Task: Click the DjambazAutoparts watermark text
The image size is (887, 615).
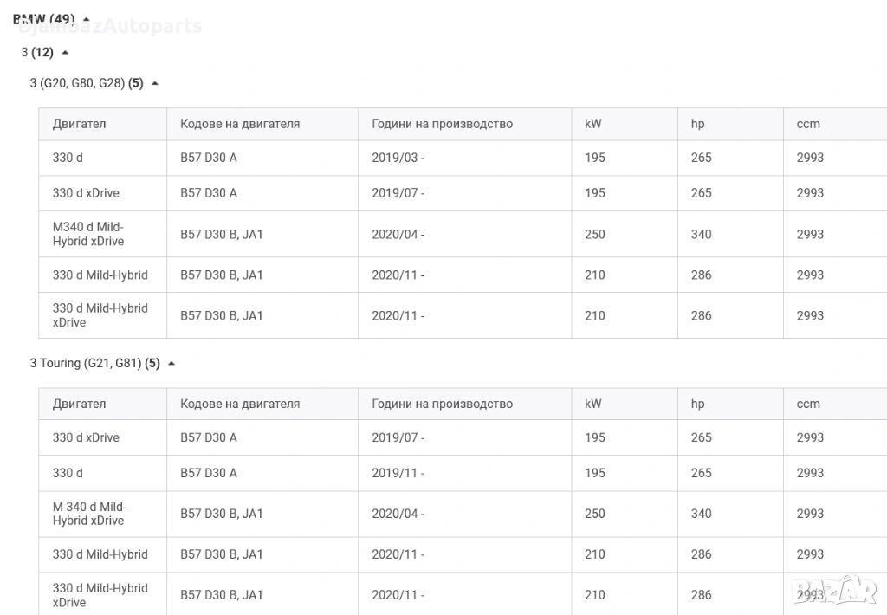Action: tap(109, 26)
